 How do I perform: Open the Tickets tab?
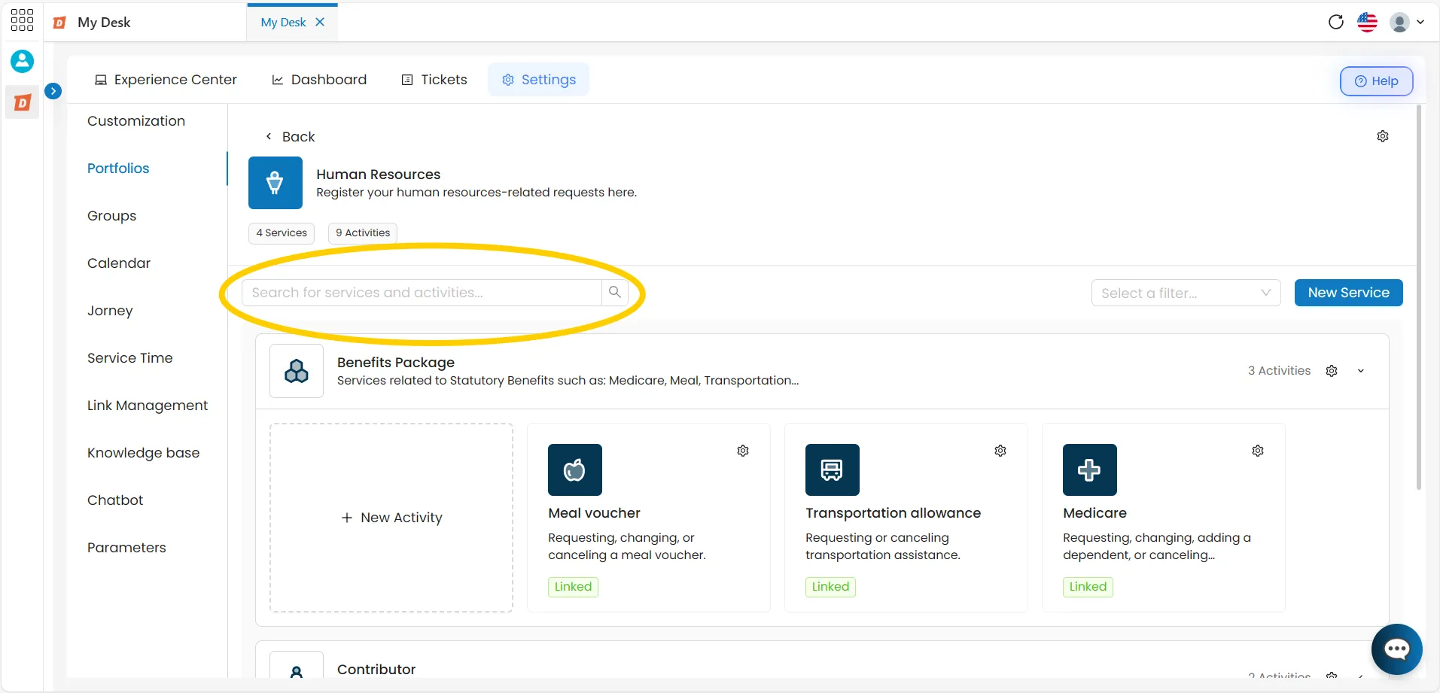pos(434,80)
